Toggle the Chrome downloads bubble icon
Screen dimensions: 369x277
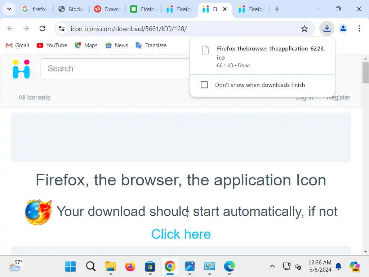326,28
